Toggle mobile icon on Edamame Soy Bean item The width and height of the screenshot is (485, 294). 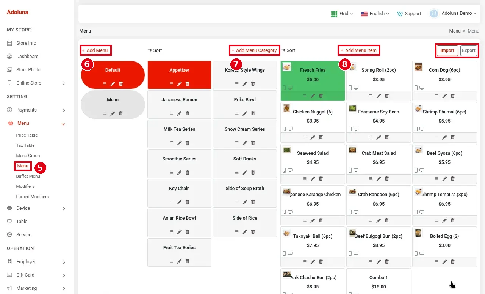(350, 129)
